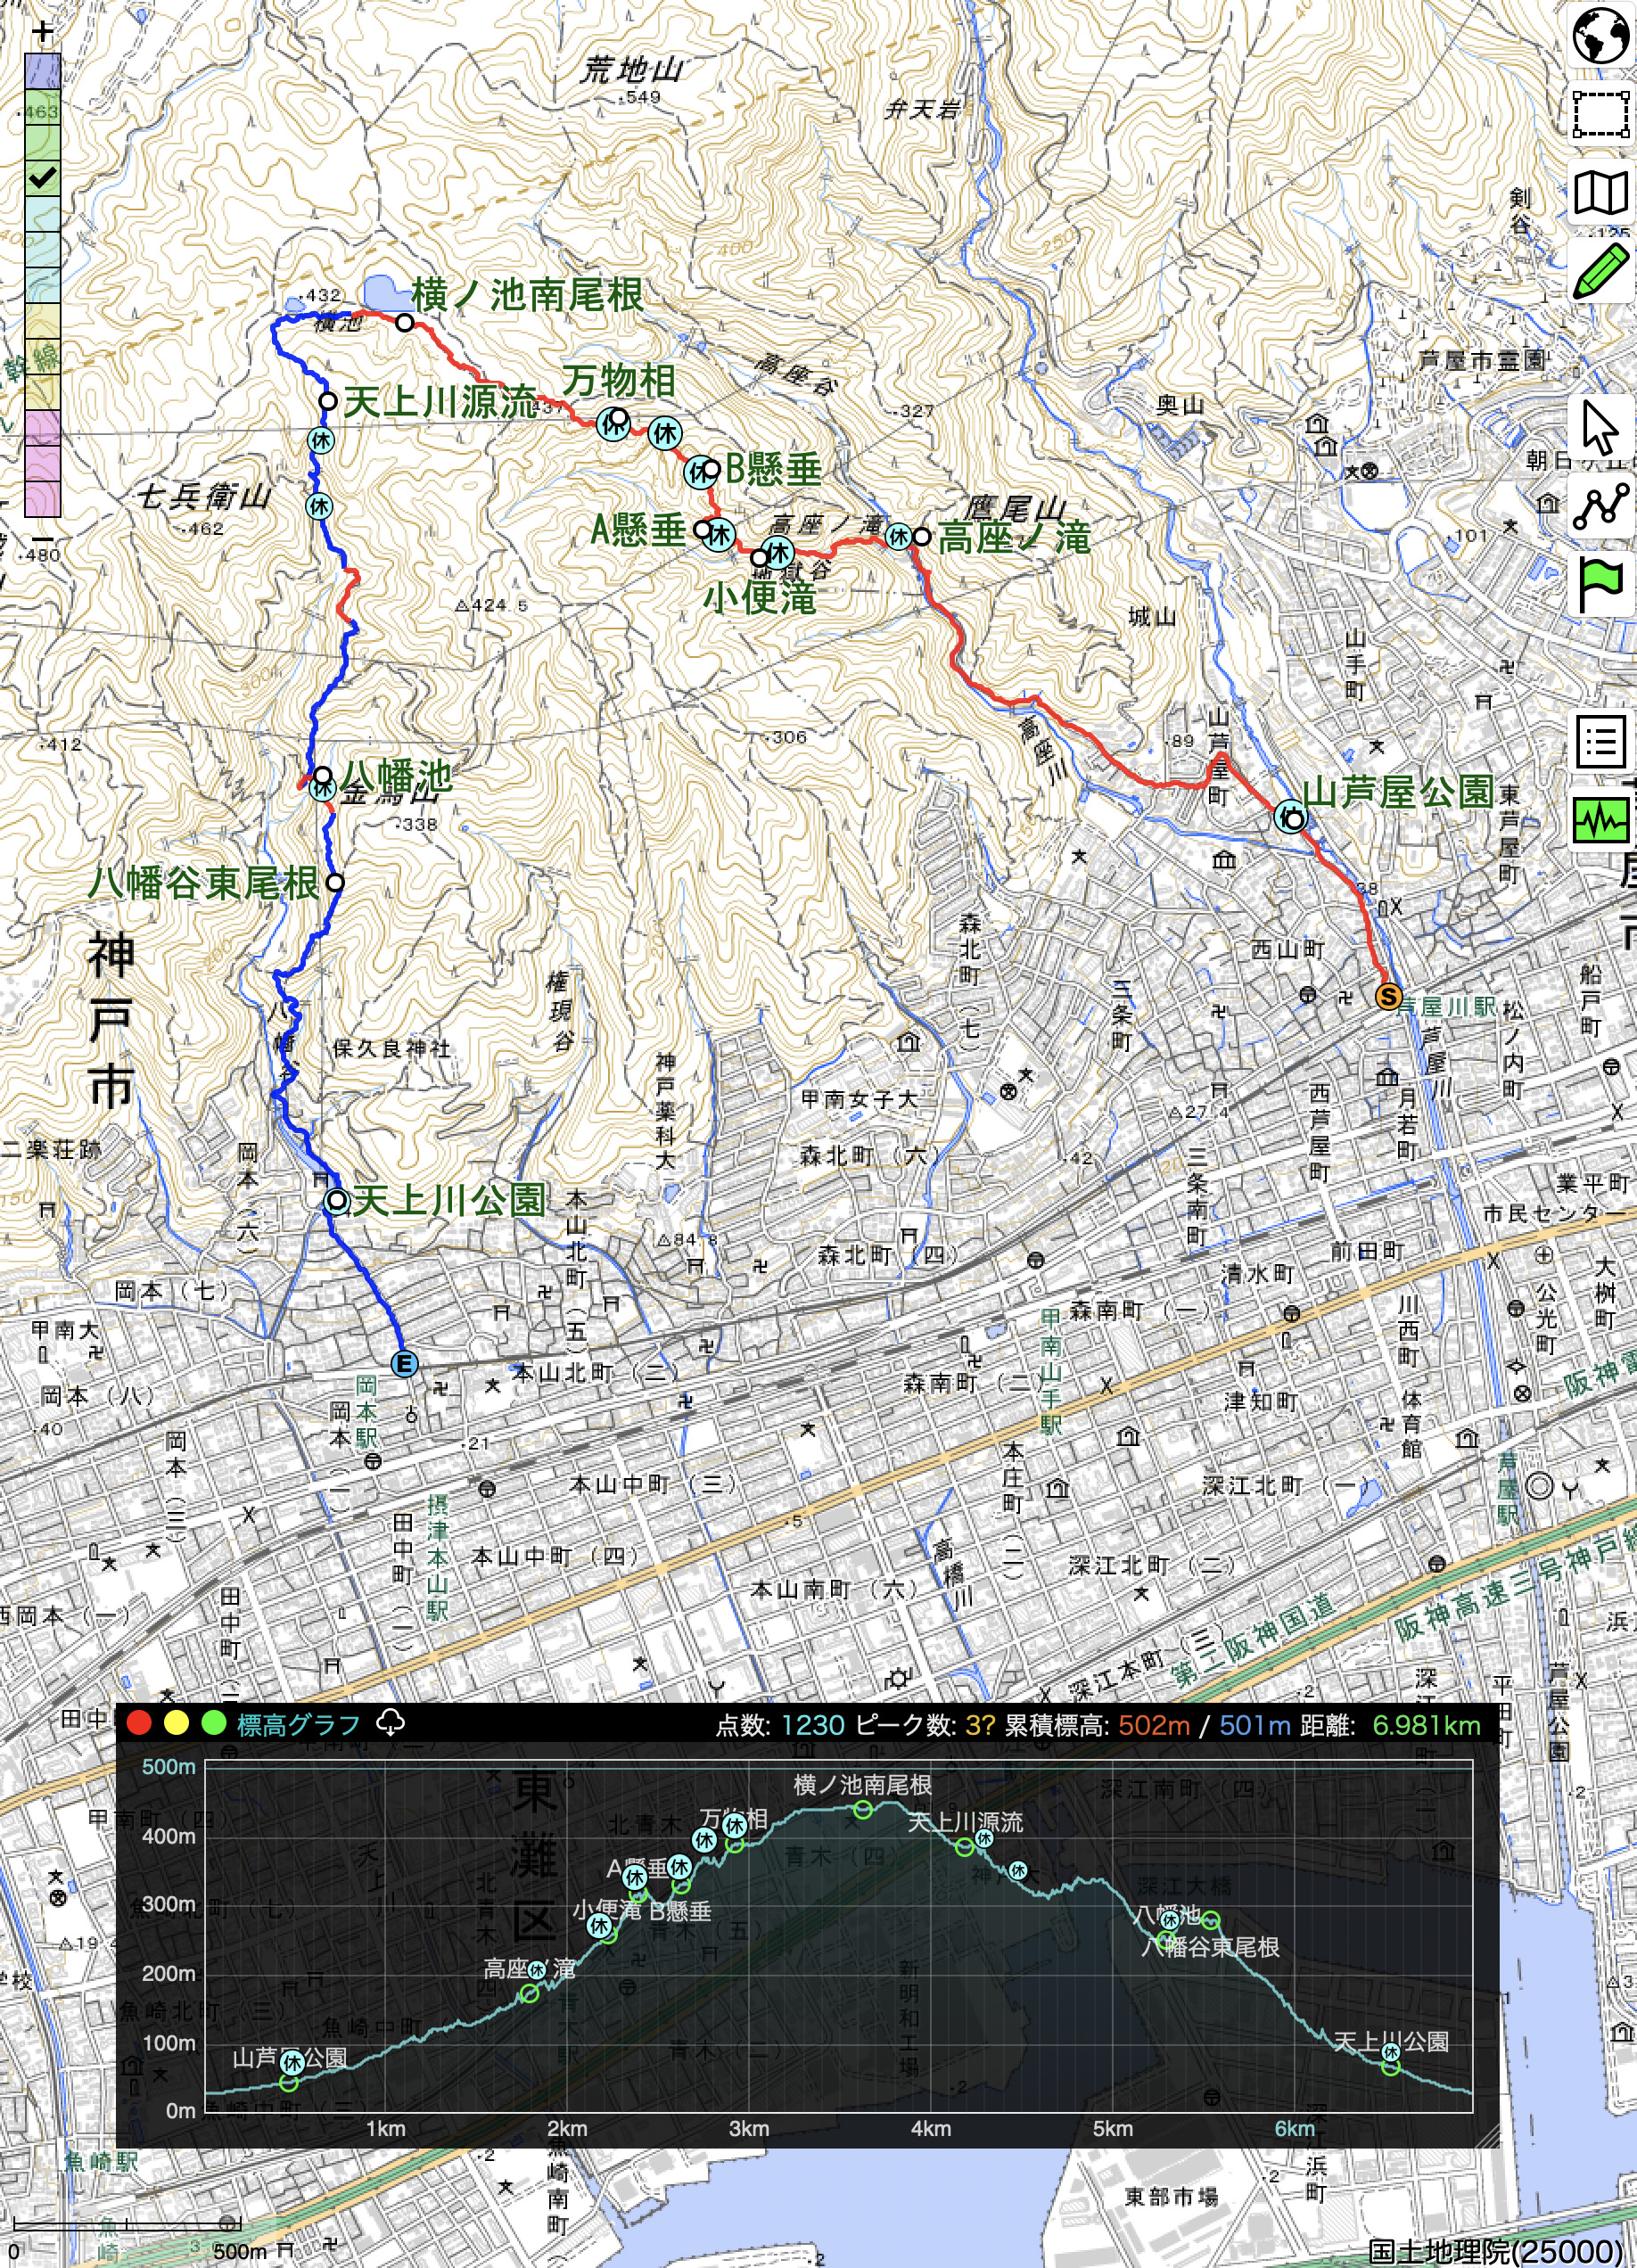The image size is (1637, 2268).
Task: Select the dashed rectangle selection tool
Action: 1600,115
